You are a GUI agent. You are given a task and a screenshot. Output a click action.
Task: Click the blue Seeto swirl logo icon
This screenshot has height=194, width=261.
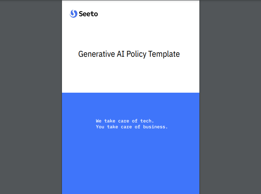[x=73, y=14]
